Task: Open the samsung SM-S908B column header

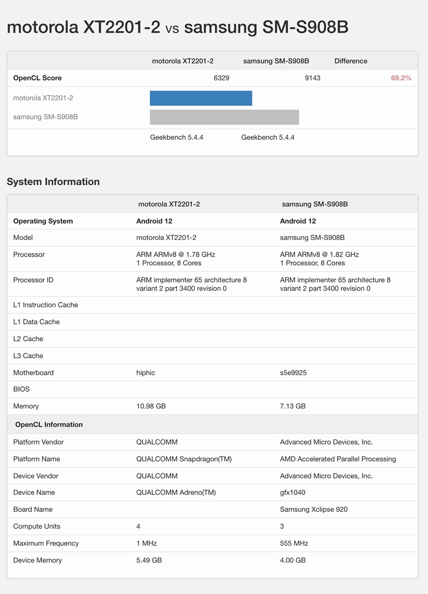Action: (x=276, y=61)
